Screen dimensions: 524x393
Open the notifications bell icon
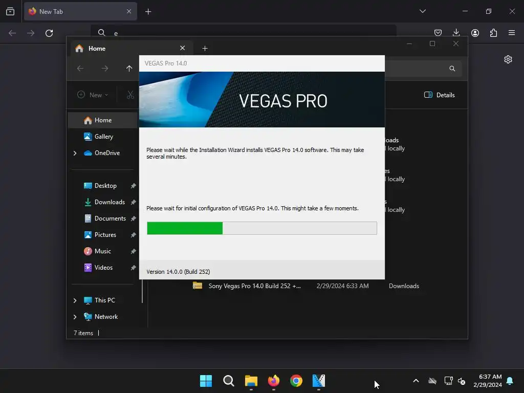tap(510, 381)
